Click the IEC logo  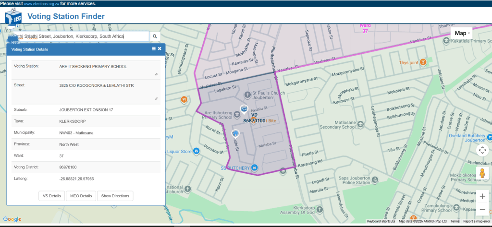tap(13, 17)
